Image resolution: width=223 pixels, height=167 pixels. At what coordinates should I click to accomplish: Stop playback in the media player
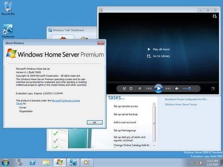[140, 88]
